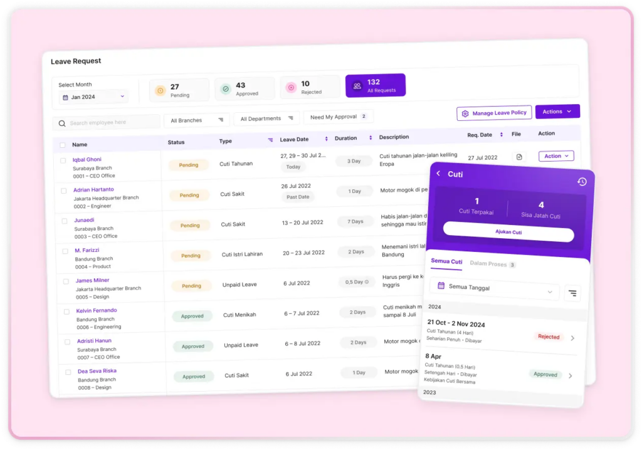Click the Rejected summary card icon
The image size is (642, 450).
pos(291,88)
